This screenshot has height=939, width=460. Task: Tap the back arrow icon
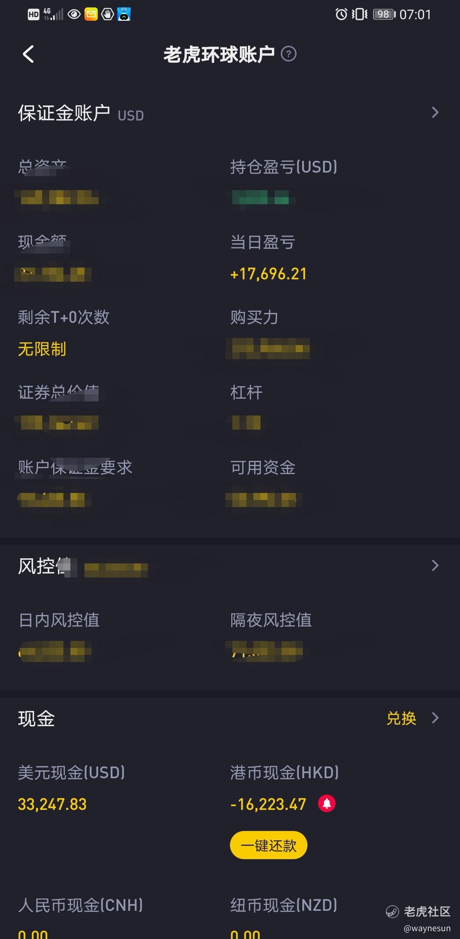28,54
